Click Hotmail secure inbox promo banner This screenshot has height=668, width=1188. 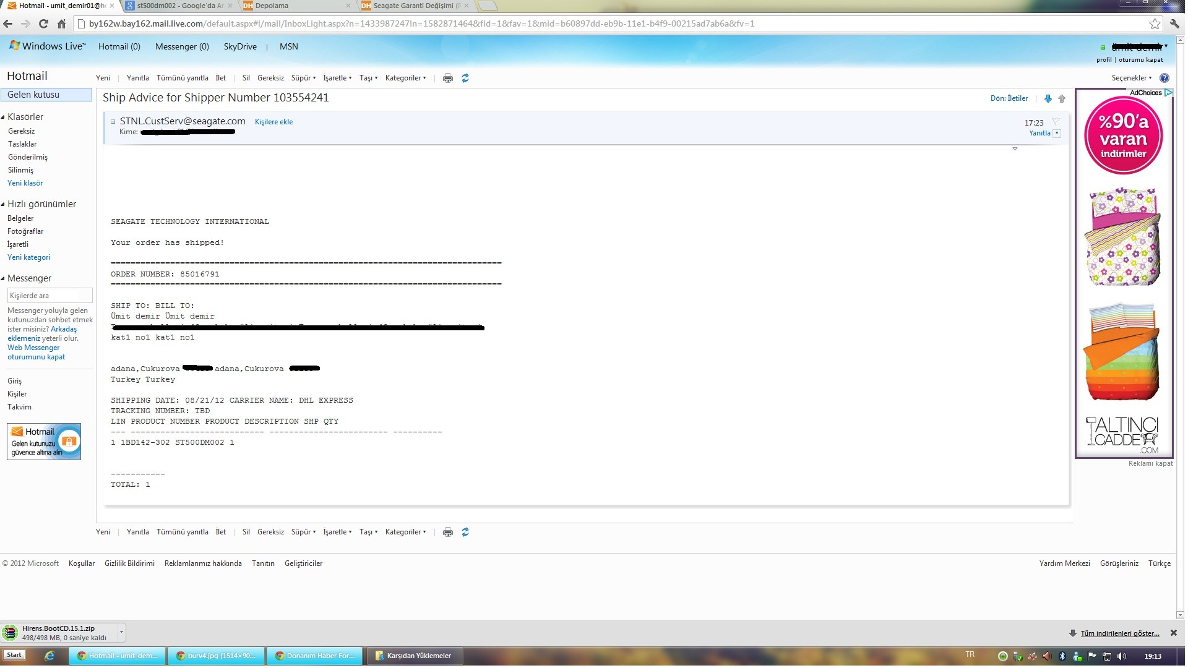44,442
